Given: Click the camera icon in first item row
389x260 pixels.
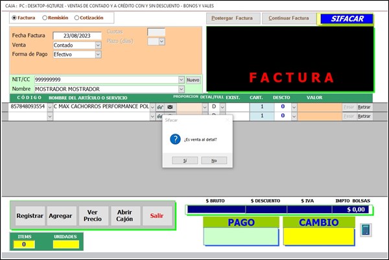Looking at the screenshot, I should coord(171,106).
